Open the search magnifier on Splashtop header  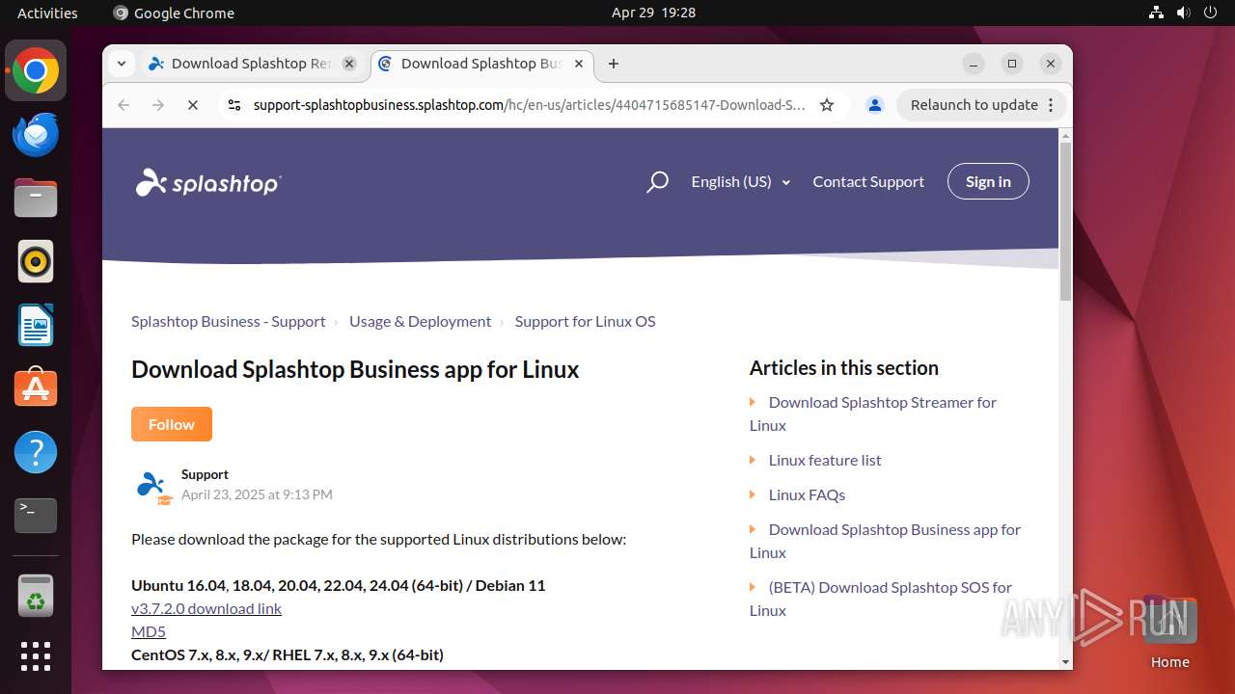point(657,181)
